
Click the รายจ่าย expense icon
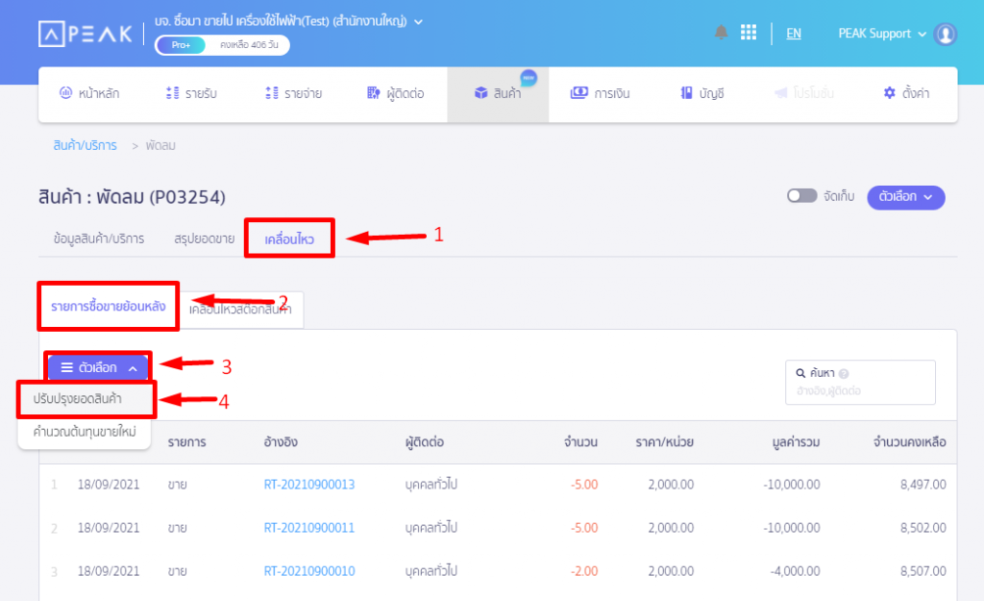pos(271,93)
